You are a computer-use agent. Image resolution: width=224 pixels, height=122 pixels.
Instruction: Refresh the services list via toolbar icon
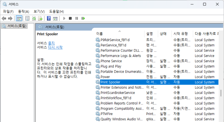[x=34, y=19]
